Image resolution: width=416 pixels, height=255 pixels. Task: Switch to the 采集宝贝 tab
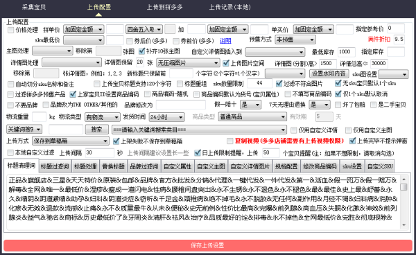[x=34, y=7]
